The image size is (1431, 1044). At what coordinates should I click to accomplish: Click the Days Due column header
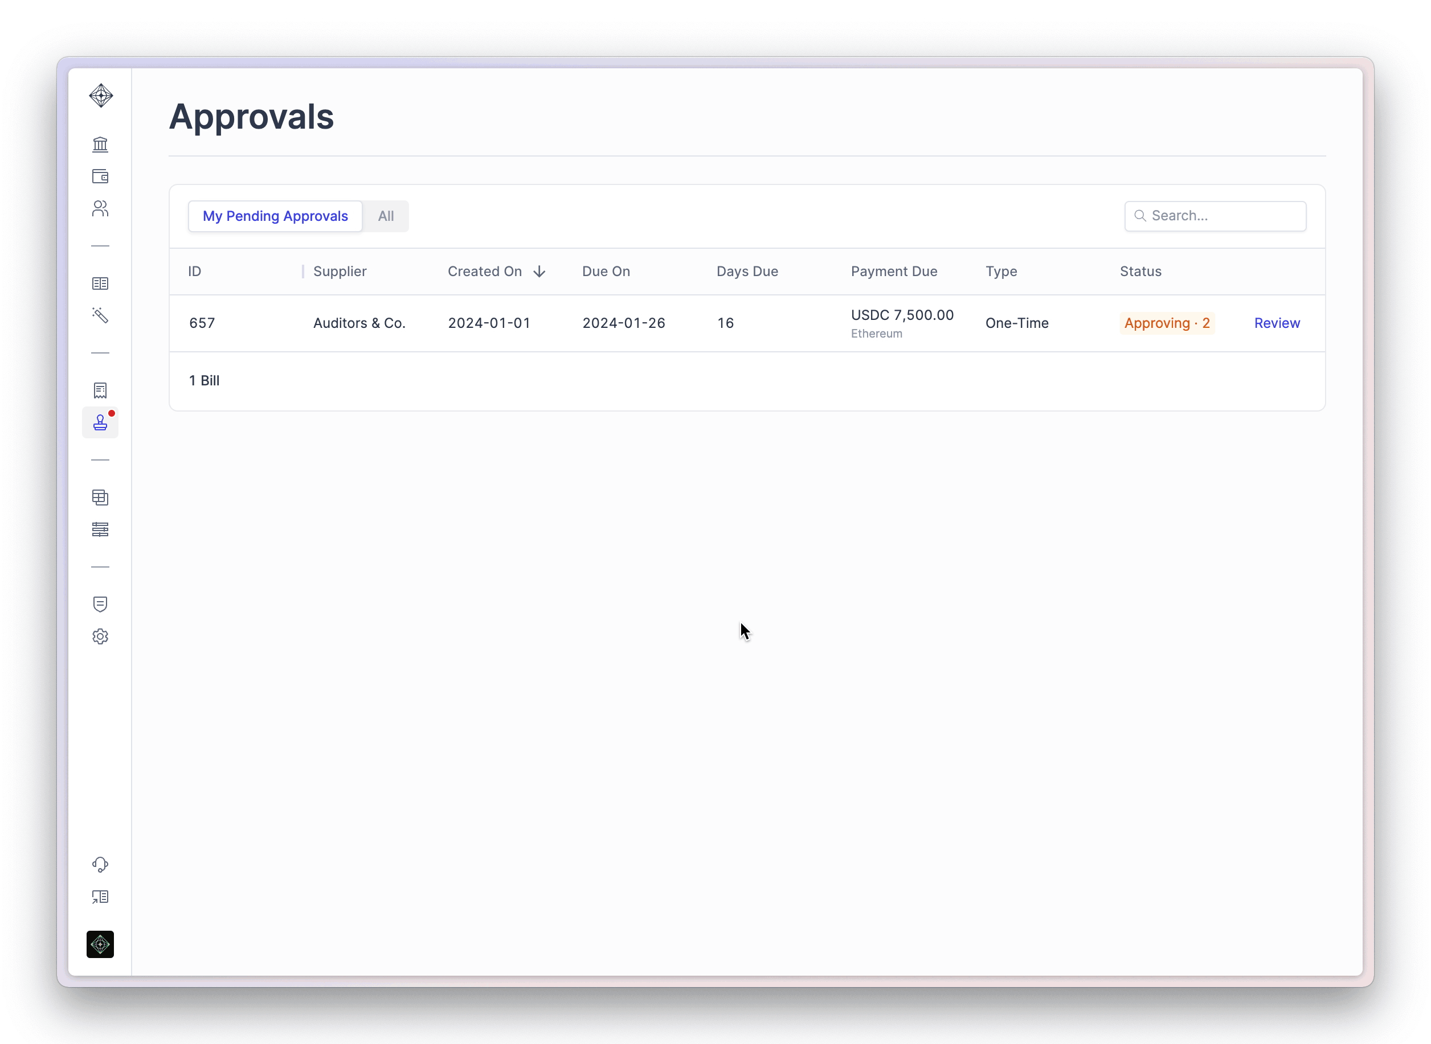(x=747, y=272)
